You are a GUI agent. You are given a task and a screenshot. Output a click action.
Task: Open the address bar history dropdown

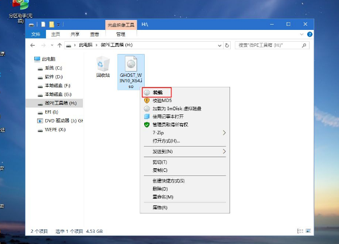coord(220,46)
